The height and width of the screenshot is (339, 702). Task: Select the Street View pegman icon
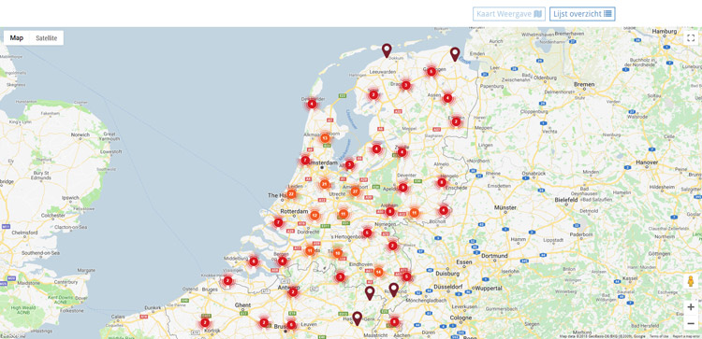click(x=691, y=282)
